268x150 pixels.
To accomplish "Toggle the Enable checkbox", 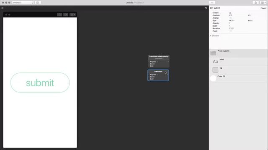I will tap(230, 13).
